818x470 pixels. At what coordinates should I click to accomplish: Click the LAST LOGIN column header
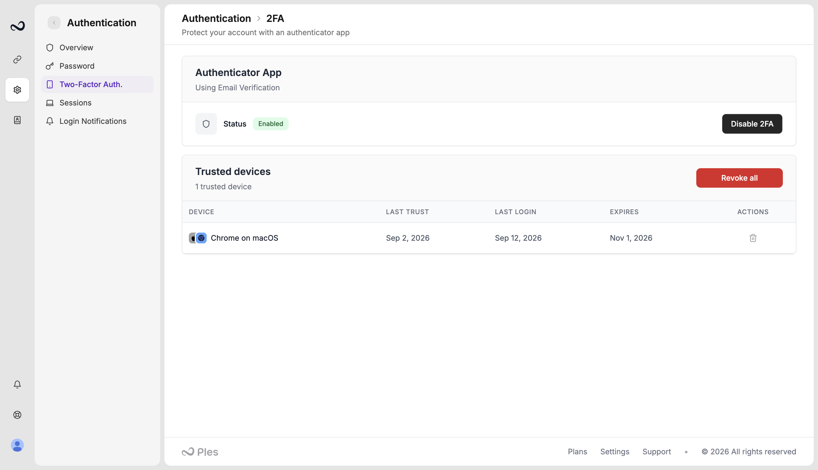point(516,212)
